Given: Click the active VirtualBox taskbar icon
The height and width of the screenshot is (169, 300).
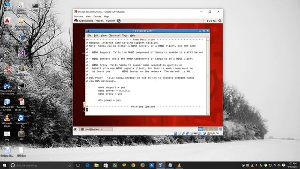Looking at the screenshot, I should pyautogui.click(x=160, y=165).
